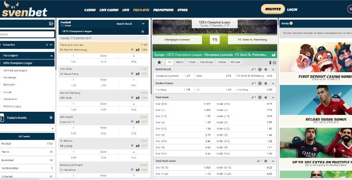Star the SSC Napoli vs Liverpool match
This screenshot has width=352, height=180.
[x=132, y=121]
